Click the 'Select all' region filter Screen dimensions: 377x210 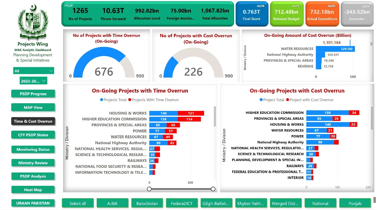pos(78,203)
